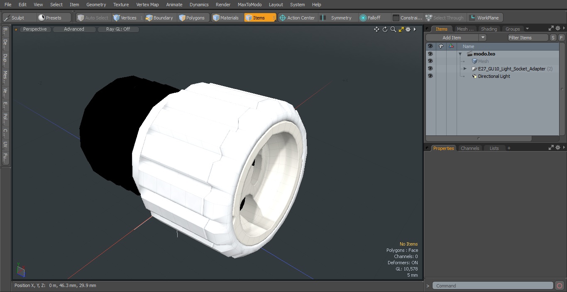This screenshot has width=567, height=292.
Task: Toggle Select Through mode
Action: tap(445, 18)
